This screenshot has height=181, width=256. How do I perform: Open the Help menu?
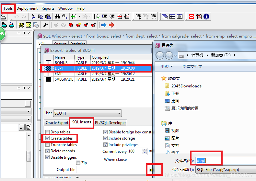point(80,8)
